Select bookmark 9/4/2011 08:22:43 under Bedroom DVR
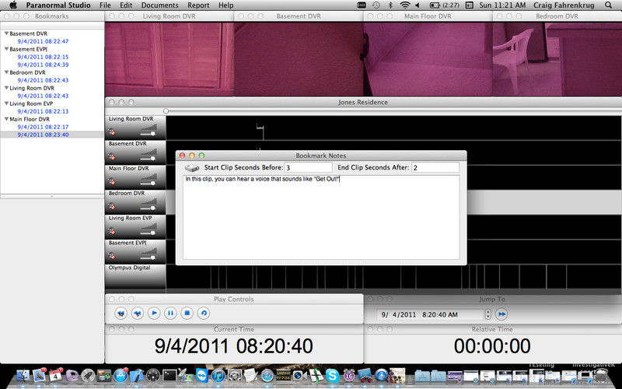Image resolution: width=622 pixels, height=389 pixels. click(x=43, y=80)
